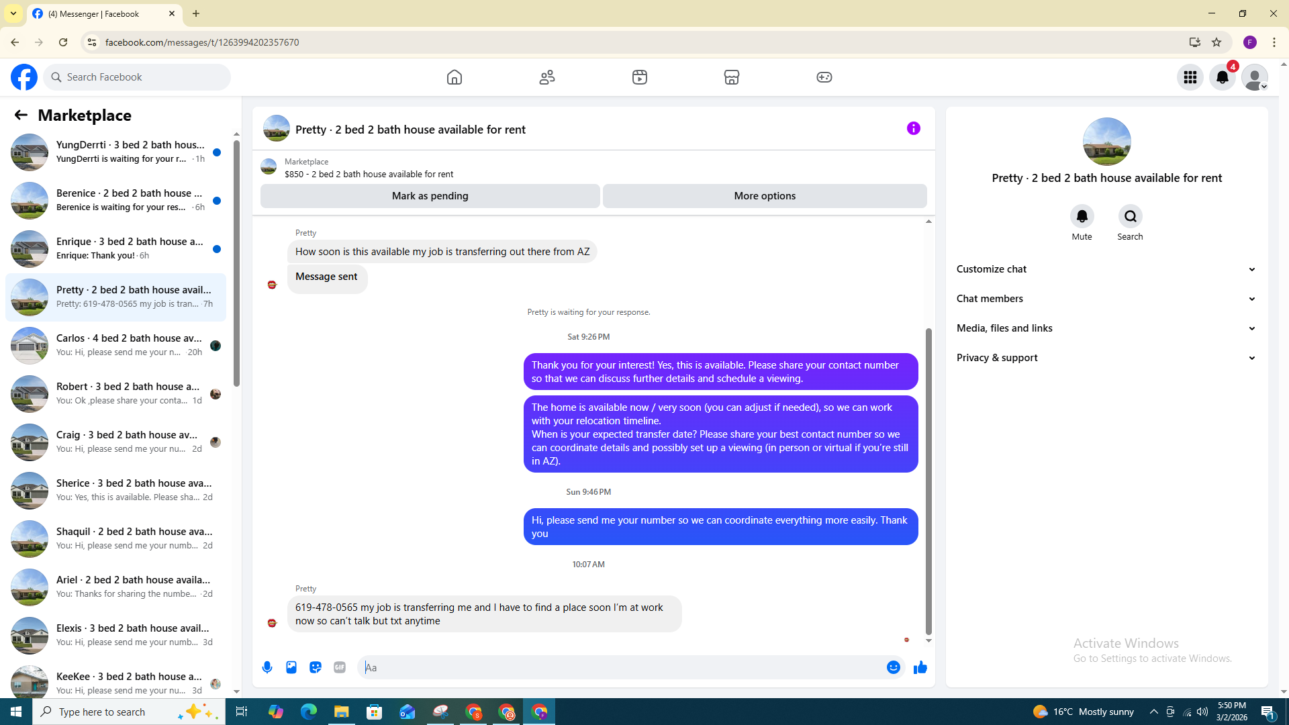
Task: Open the Marketplace storefront icon
Action: 732,77
